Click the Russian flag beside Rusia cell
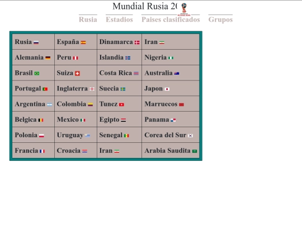The width and height of the screenshot is (302, 226). 36,42
